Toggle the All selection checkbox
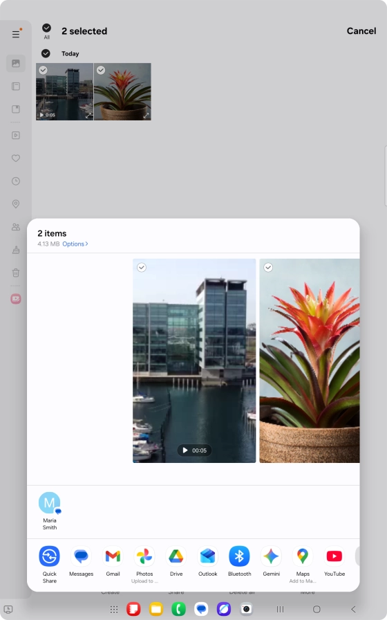Viewport: 387px width, 620px height. point(46,28)
